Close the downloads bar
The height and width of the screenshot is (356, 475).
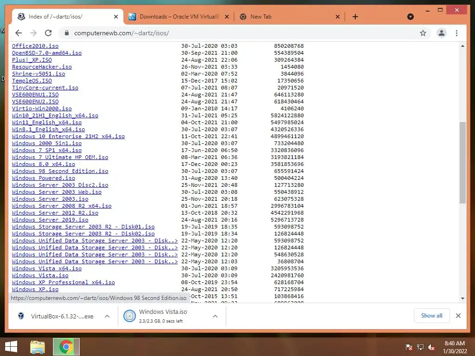[x=458, y=316]
